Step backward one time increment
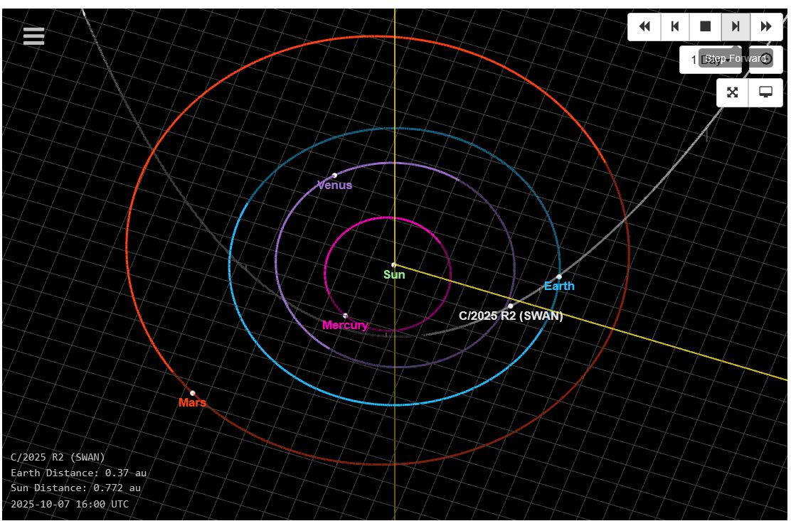 pyautogui.click(x=675, y=26)
